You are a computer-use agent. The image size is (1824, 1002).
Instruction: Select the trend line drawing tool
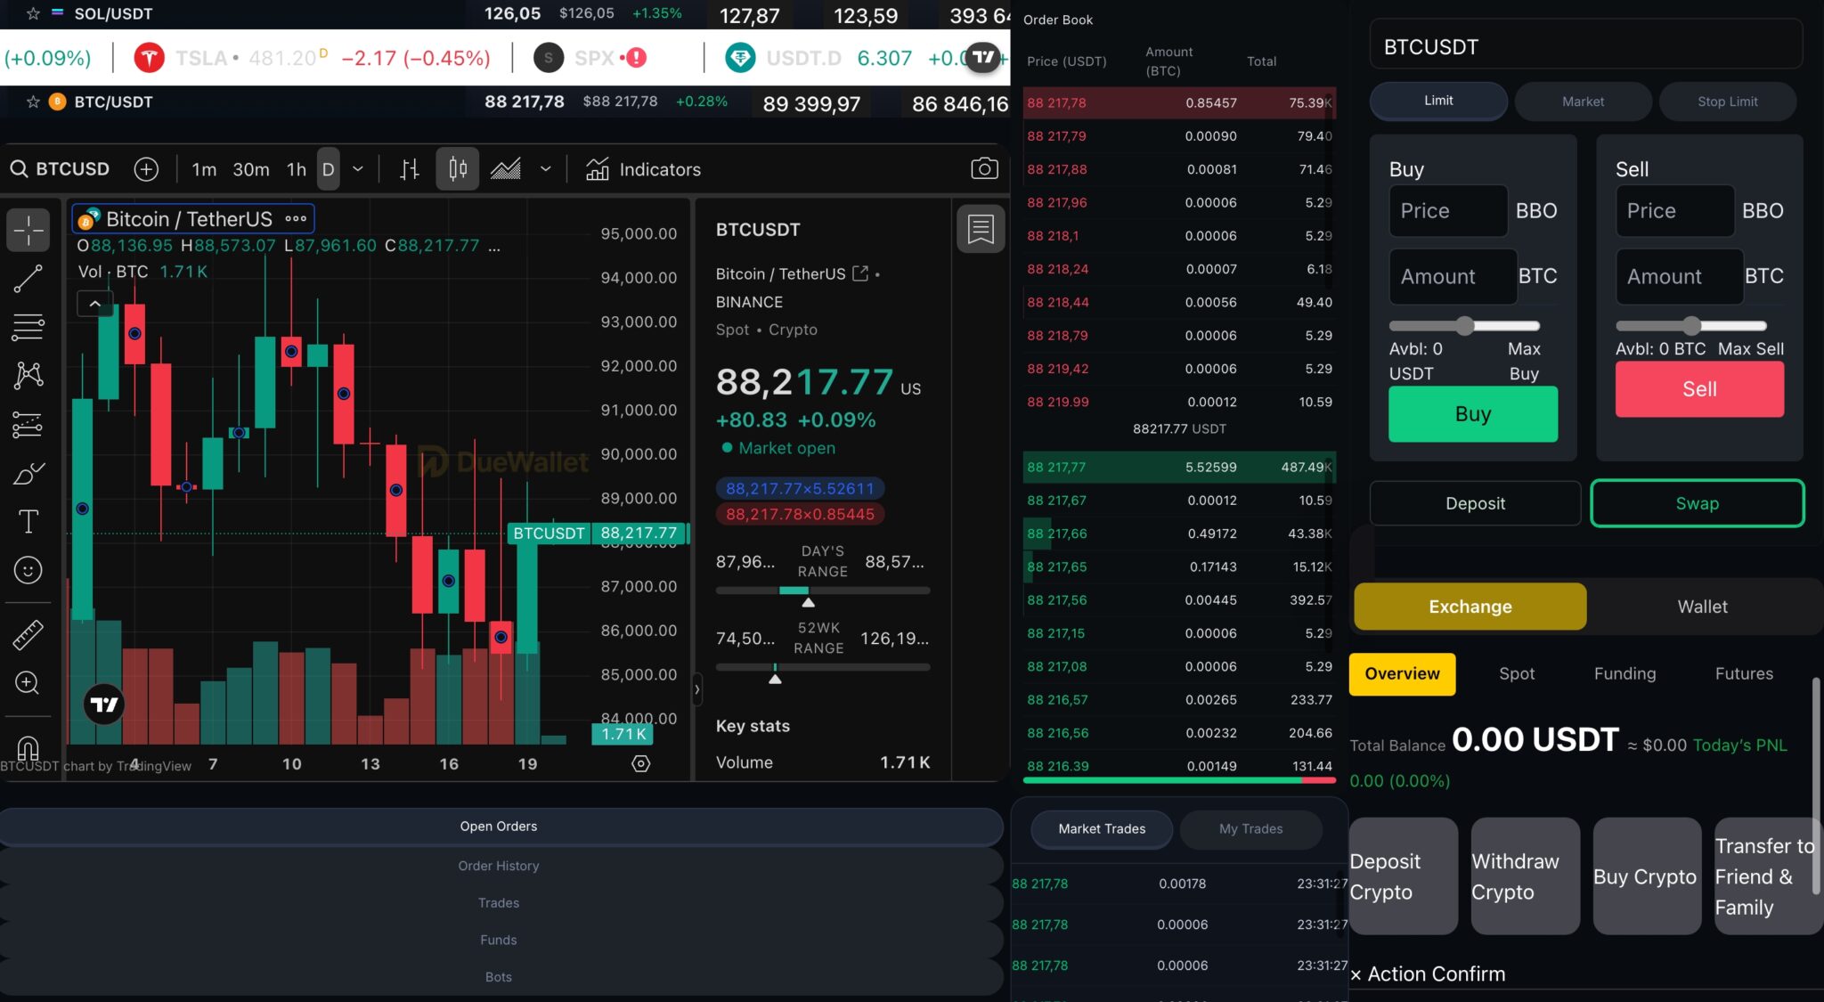tap(28, 279)
